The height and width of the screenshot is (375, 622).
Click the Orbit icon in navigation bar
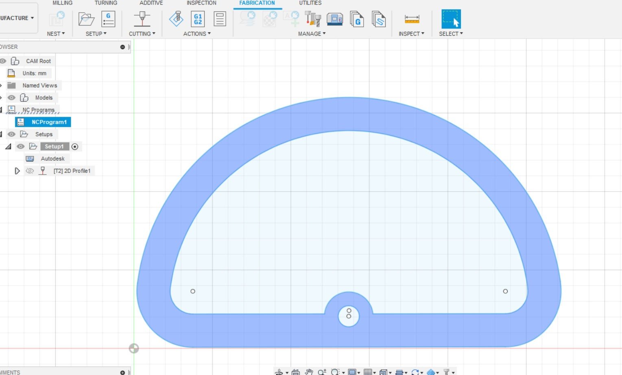[x=279, y=372]
